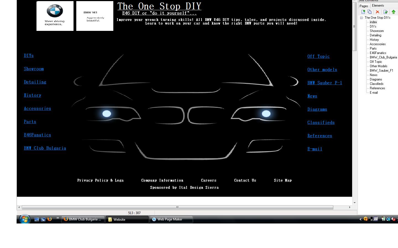This screenshot has width=398, height=248.
Task: Click the Detailing link on canvas
Action: click(x=35, y=82)
